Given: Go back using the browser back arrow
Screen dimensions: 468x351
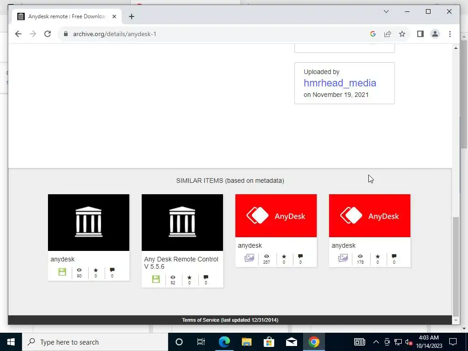Looking at the screenshot, I should point(18,34).
